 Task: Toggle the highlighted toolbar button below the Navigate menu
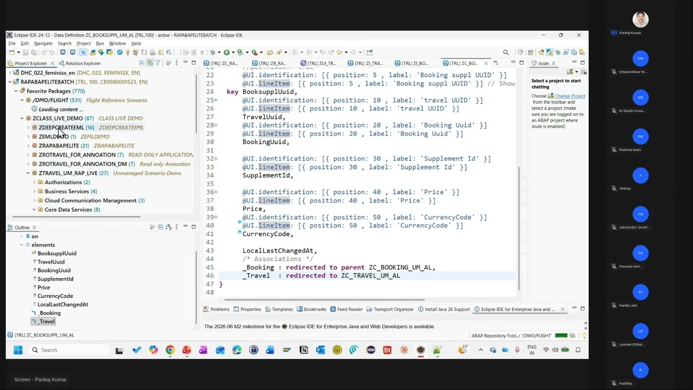click(x=83, y=53)
